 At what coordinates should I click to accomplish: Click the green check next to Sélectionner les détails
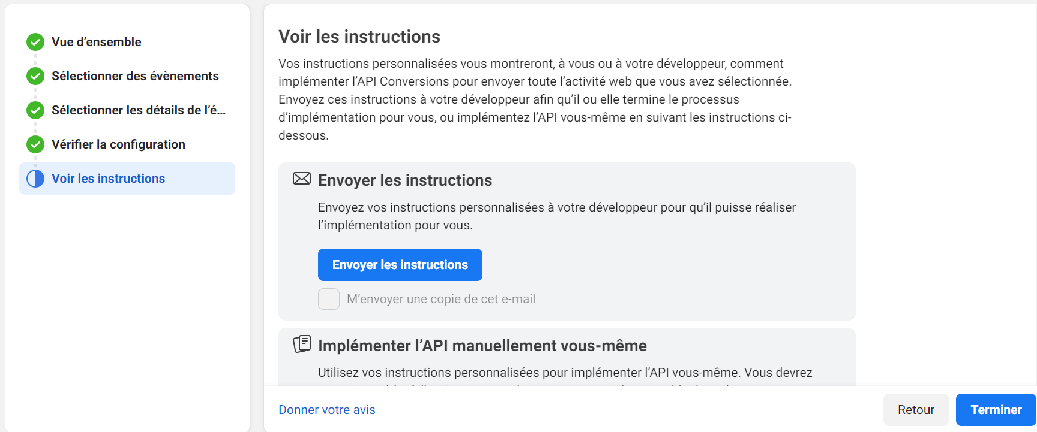35,110
